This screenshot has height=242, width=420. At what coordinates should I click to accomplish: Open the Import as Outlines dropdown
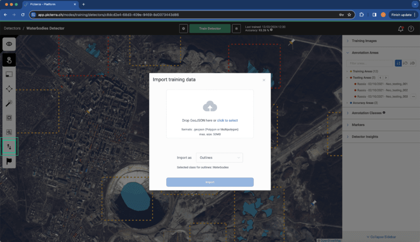pos(219,158)
